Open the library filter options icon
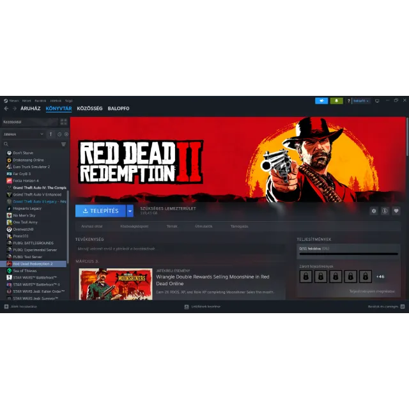The image size is (409, 409). point(63,144)
